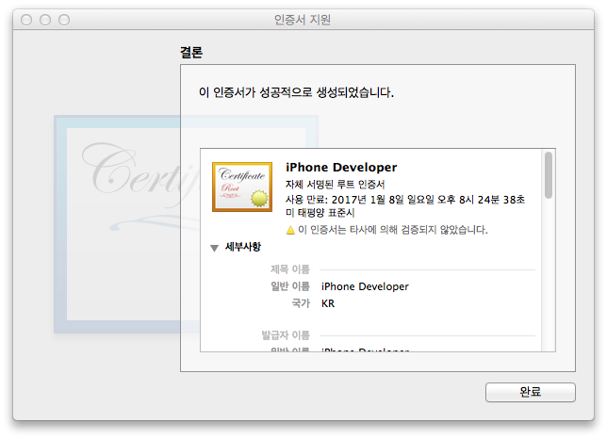
Task: Click the '결론' heading
Action: [191, 52]
